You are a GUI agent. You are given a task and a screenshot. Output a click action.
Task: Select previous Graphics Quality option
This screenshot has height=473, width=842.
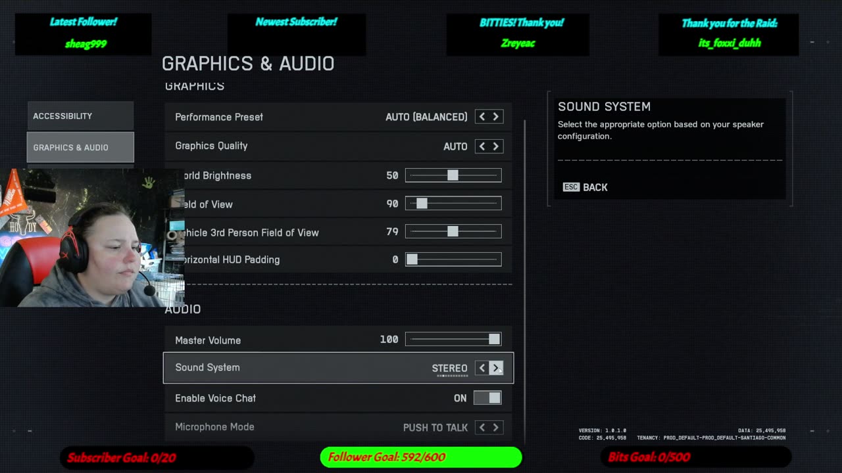pos(482,146)
